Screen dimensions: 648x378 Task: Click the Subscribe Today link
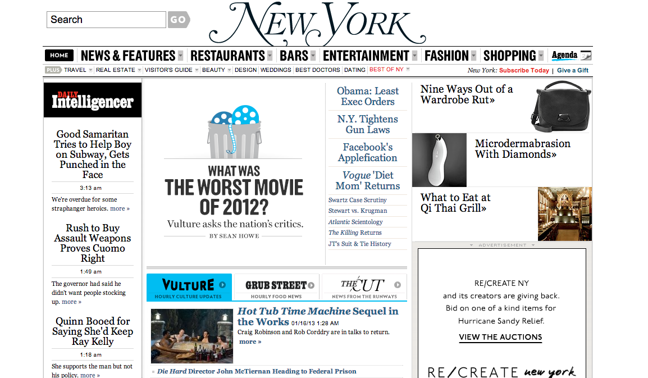pos(524,70)
